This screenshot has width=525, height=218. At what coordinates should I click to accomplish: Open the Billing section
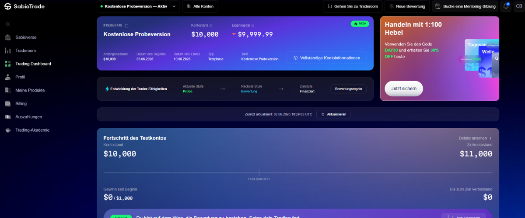click(21, 104)
